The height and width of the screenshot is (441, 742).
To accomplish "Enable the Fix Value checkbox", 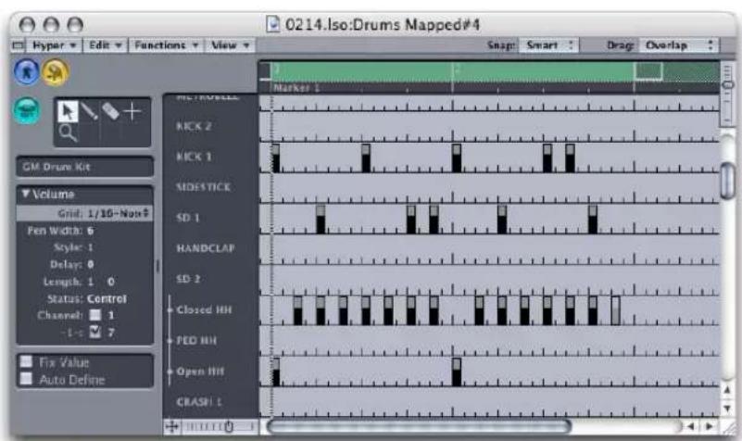I will click(x=26, y=362).
